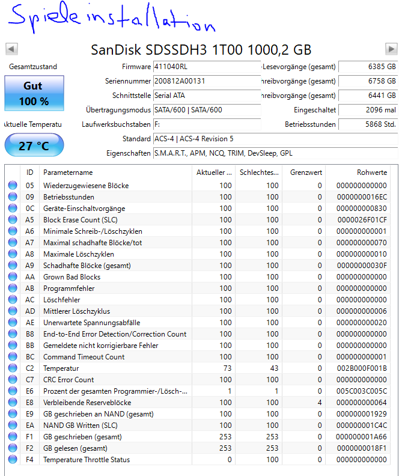Select the 'CRC Error Count' parameter name

[69, 380]
